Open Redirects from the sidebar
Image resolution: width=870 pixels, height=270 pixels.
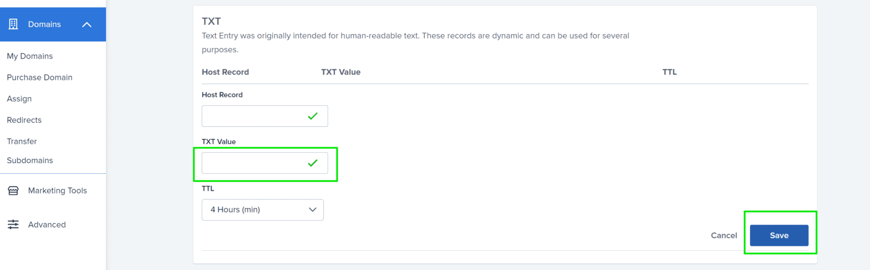[x=24, y=120]
